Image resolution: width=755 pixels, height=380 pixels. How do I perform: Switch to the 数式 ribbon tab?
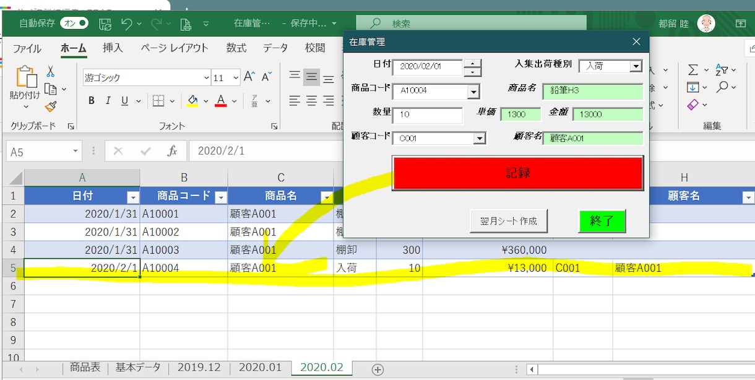pos(236,48)
